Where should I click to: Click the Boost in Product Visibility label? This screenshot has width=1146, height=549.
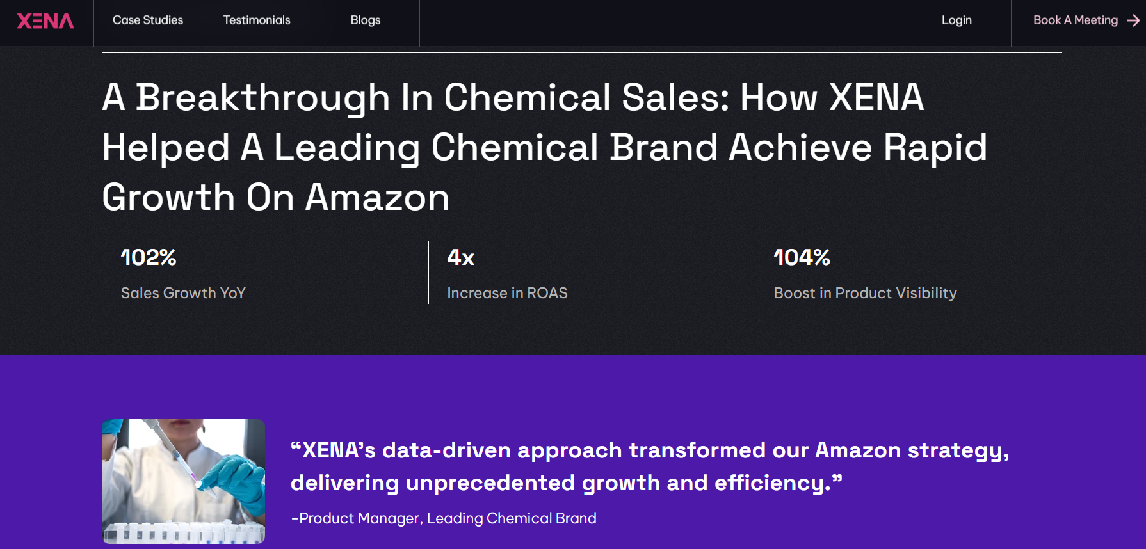865,293
